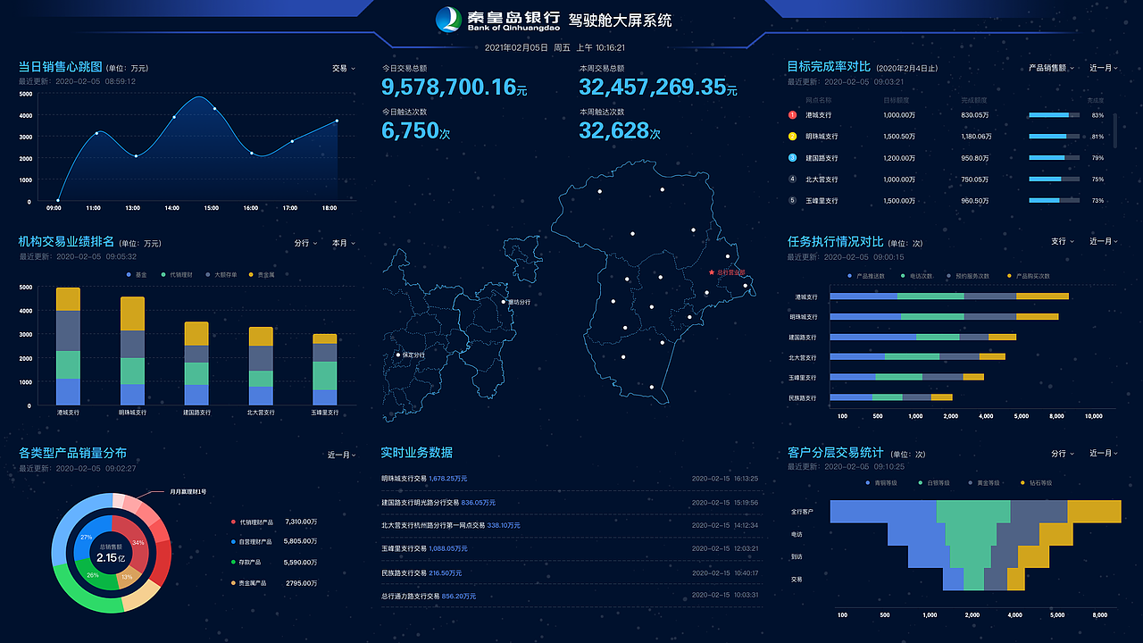Click the blue rank 3 badge for 建国路支行

click(x=792, y=157)
